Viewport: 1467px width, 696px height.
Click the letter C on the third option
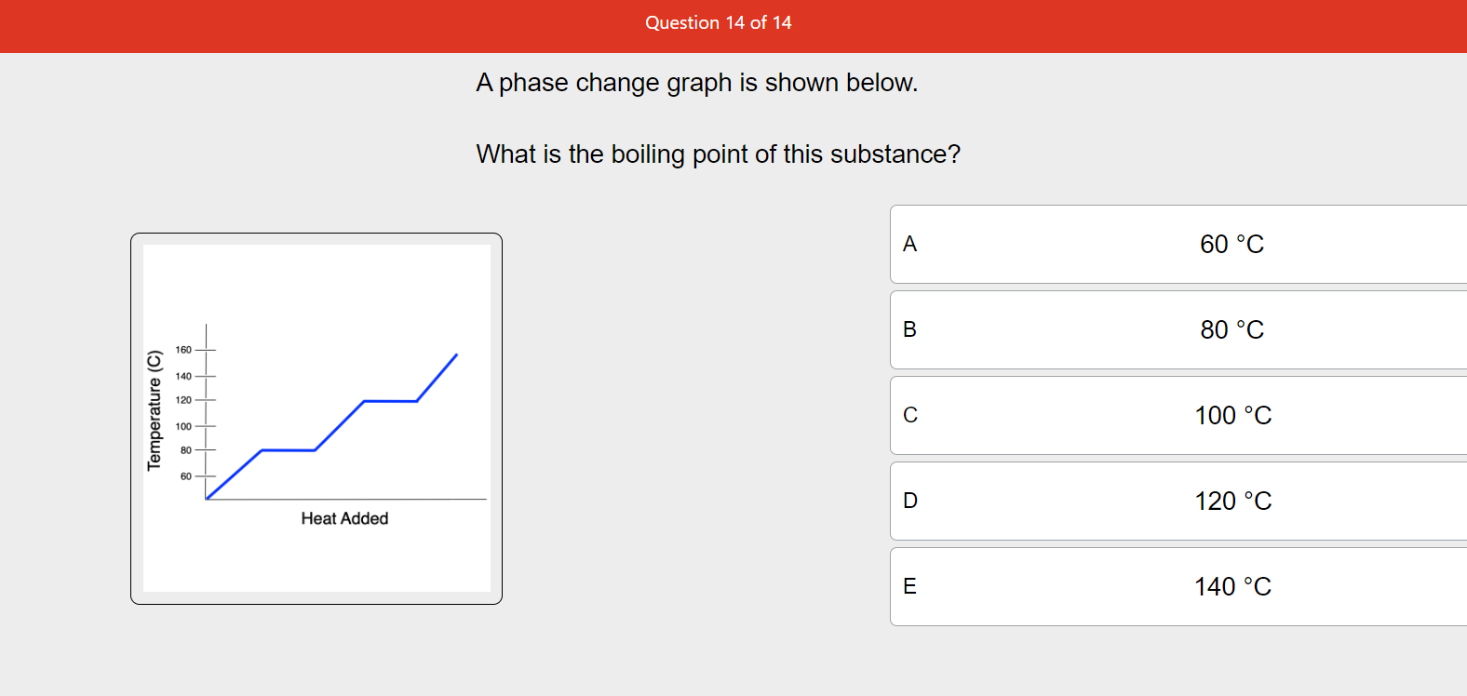911,415
